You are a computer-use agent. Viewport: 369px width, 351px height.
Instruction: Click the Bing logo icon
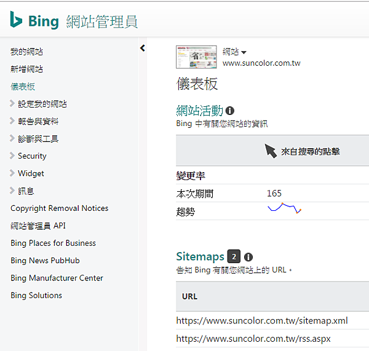[x=16, y=20]
